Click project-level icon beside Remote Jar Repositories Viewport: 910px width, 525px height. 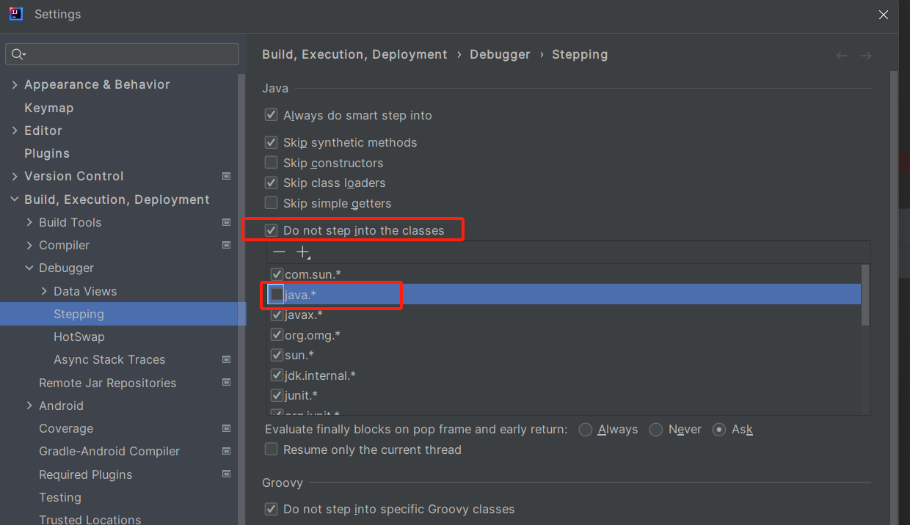[x=226, y=383]
